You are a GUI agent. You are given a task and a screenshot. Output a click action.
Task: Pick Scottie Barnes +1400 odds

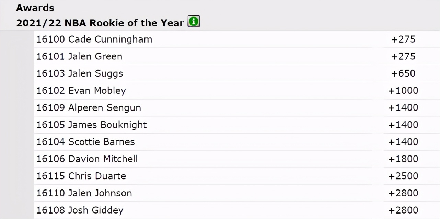coord(403,142)
